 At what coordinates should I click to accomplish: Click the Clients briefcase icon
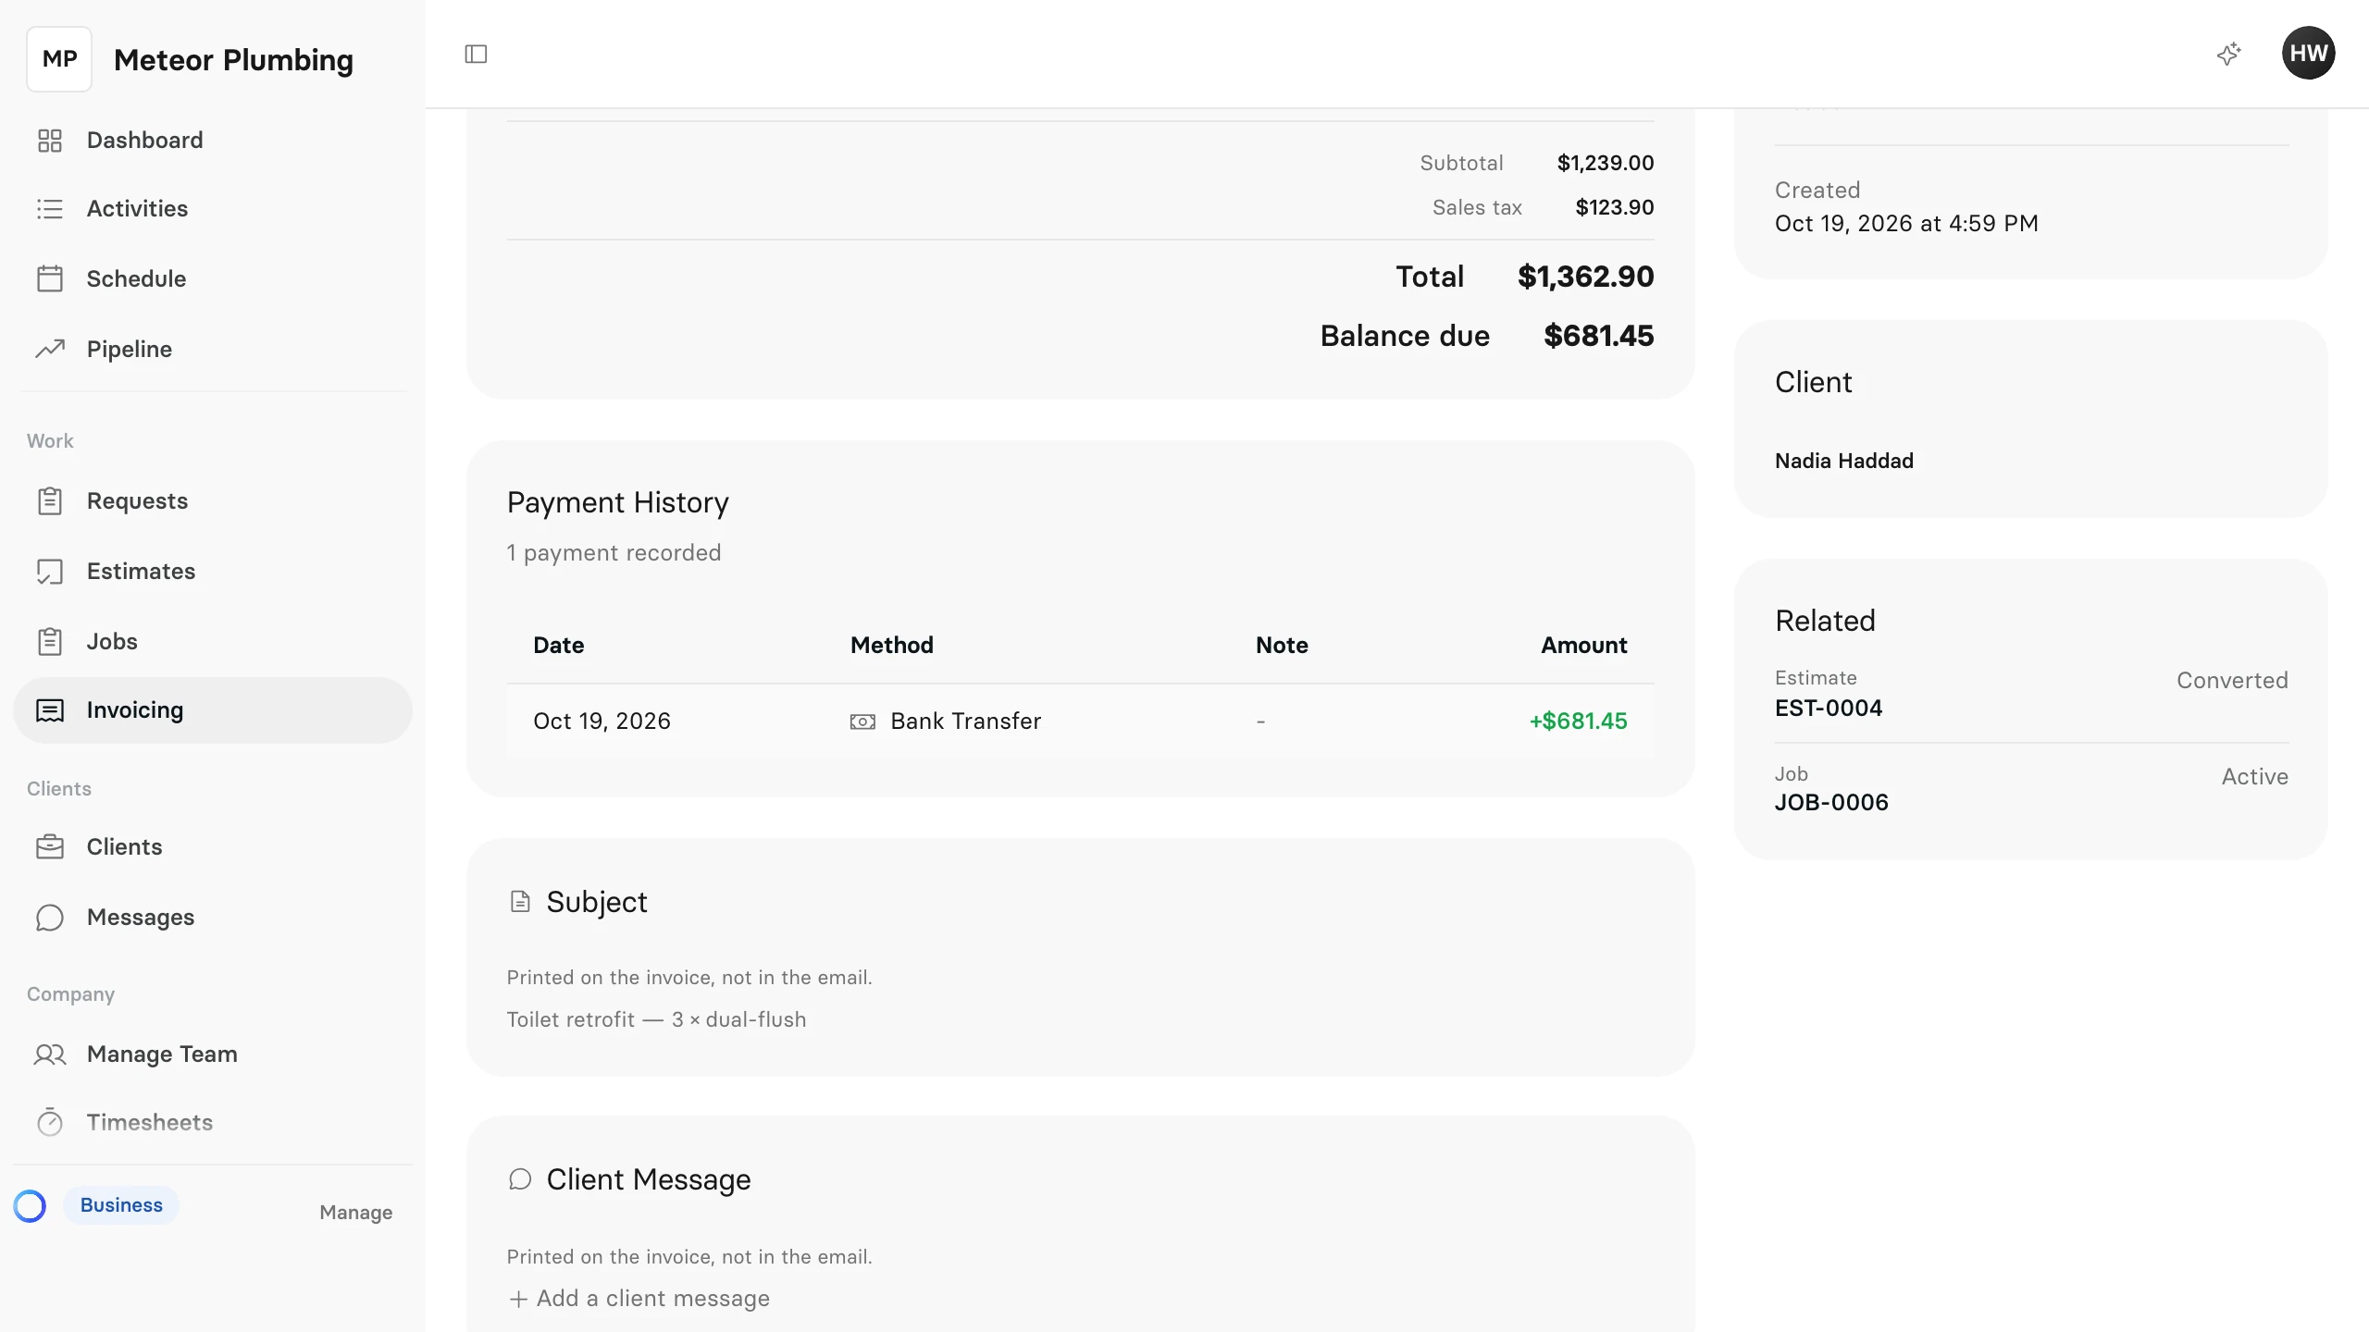tap(49, 846)
